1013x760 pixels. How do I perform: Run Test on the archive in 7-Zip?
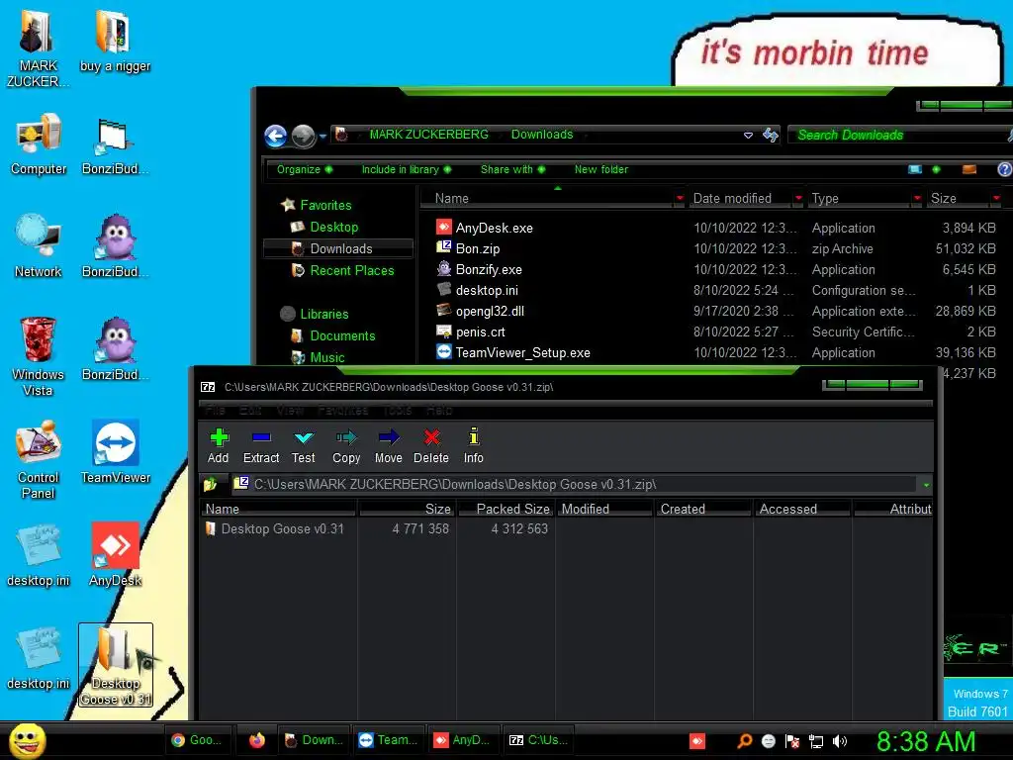click(303, 445)
